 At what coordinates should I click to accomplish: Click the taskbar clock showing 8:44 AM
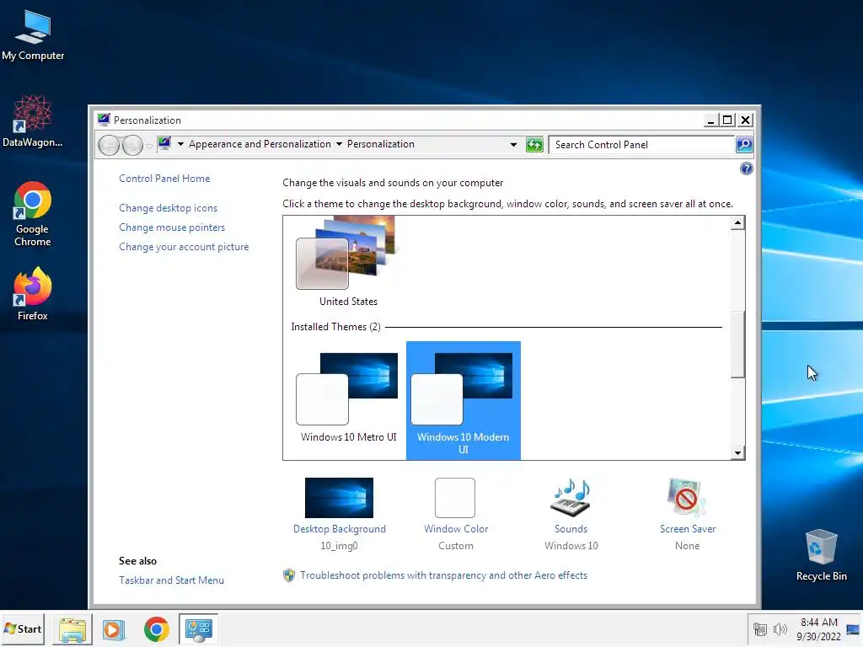[x=818, y=629]
